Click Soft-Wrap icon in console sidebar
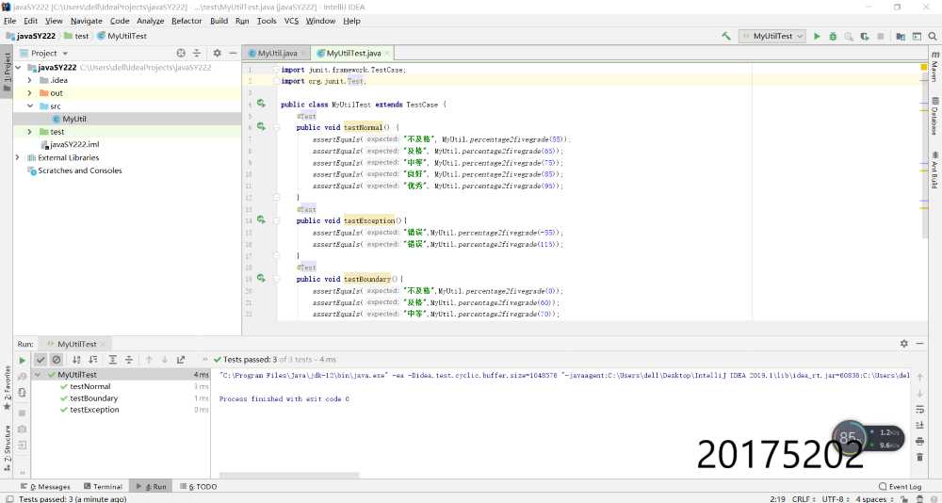Screen dimensions: 942x503 [919, 409]
